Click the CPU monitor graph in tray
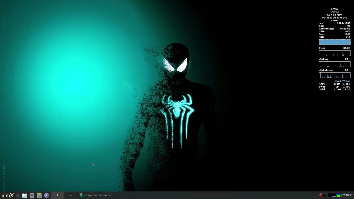 coord(329,195)
